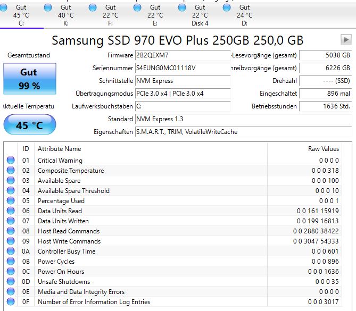Click raw value 0 0 2880 38422
Image resolution: width=356 pixels, height=311 pixels.
(316, 231)
